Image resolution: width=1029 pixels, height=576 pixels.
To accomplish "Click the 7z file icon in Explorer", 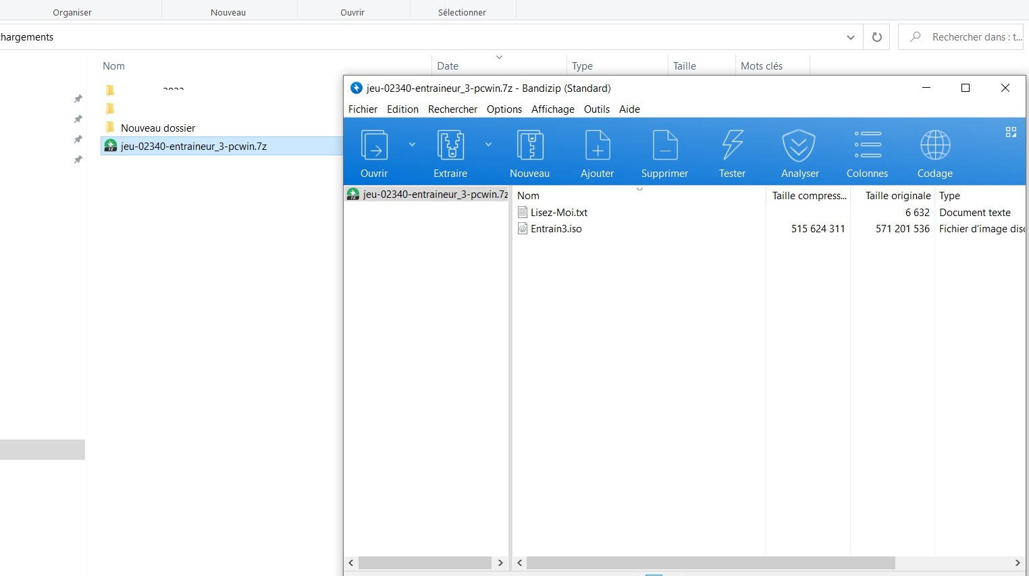I will (111, 146).
